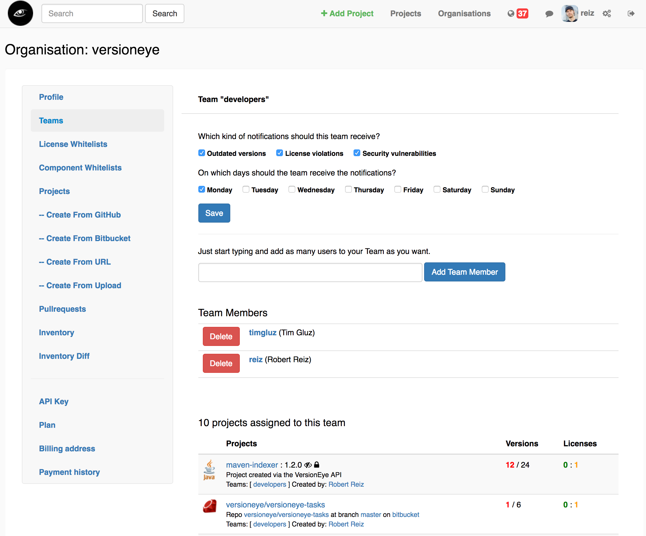This screenshot has height=536, width=646.
Task: Check the Saturday checkbox
Action: (x=437, y=189)
